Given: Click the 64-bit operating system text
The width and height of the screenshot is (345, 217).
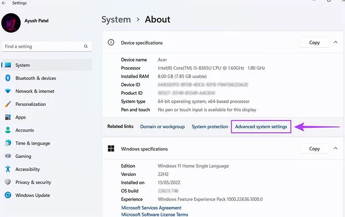Looking at the screenshot, I should [204, 102].
